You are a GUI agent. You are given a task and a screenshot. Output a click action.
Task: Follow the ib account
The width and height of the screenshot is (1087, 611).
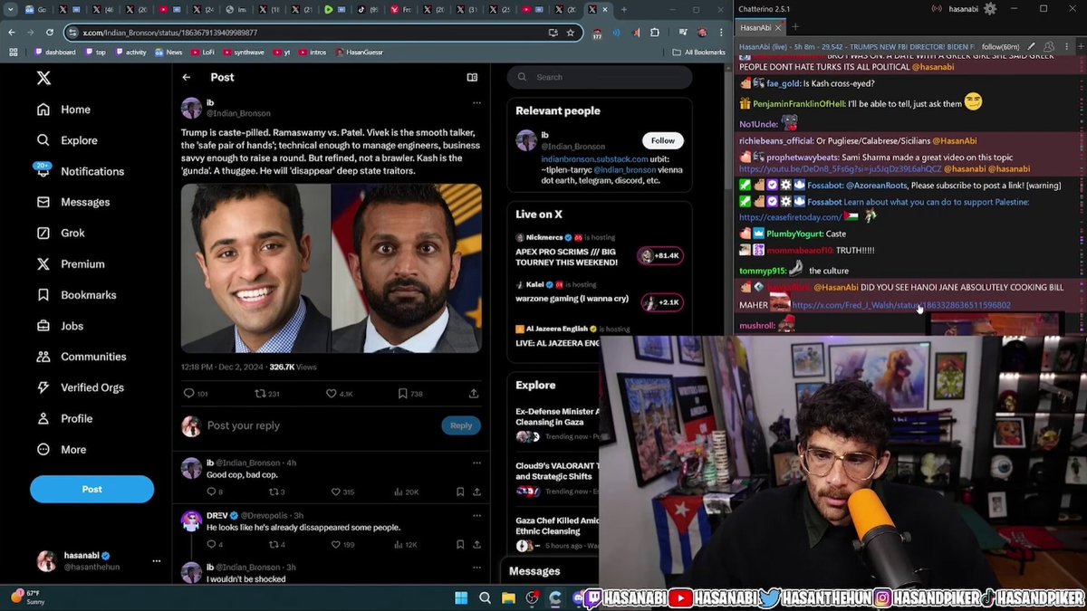click(x=663, y=140)
